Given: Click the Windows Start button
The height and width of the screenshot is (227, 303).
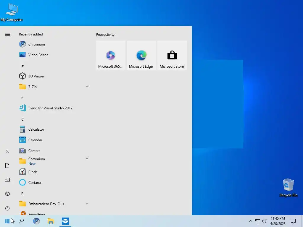Looking at the screenshot, I should click(7, 221).
